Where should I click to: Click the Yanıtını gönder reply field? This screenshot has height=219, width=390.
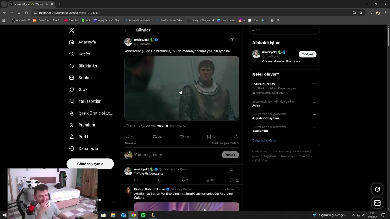coord(177,155)
